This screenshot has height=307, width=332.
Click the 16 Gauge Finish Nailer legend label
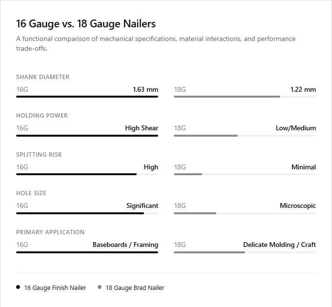tap(55, 288)
